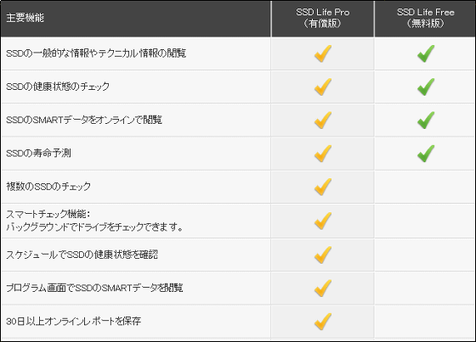The width and height of the screenshot is (476, 342).
Task: Click the Pro checkmark for 一般的な情報やテクニカル情報の閲覧
Action: tap(323, 53)
